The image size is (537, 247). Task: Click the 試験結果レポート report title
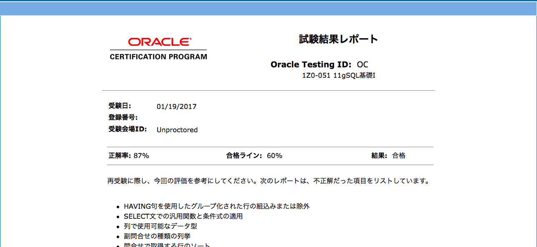339,39
